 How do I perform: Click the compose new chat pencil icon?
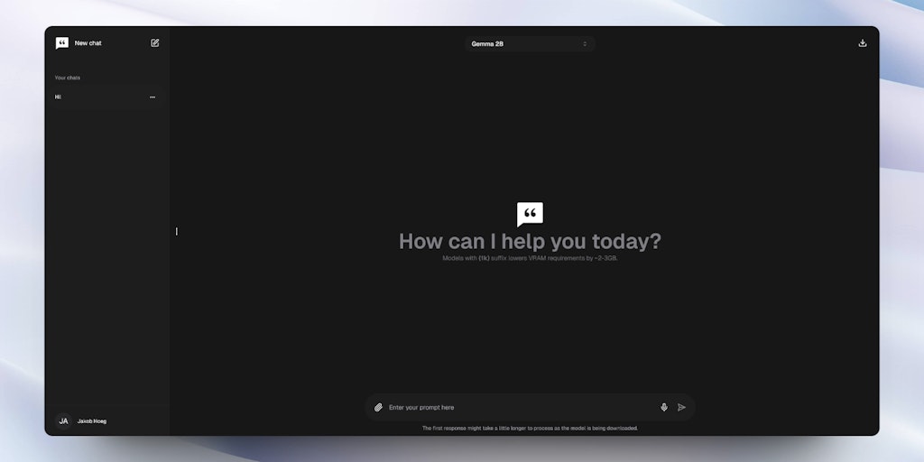click(155, 43)
